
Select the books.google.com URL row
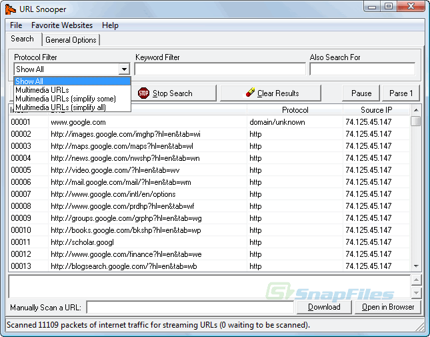point(209,230)
